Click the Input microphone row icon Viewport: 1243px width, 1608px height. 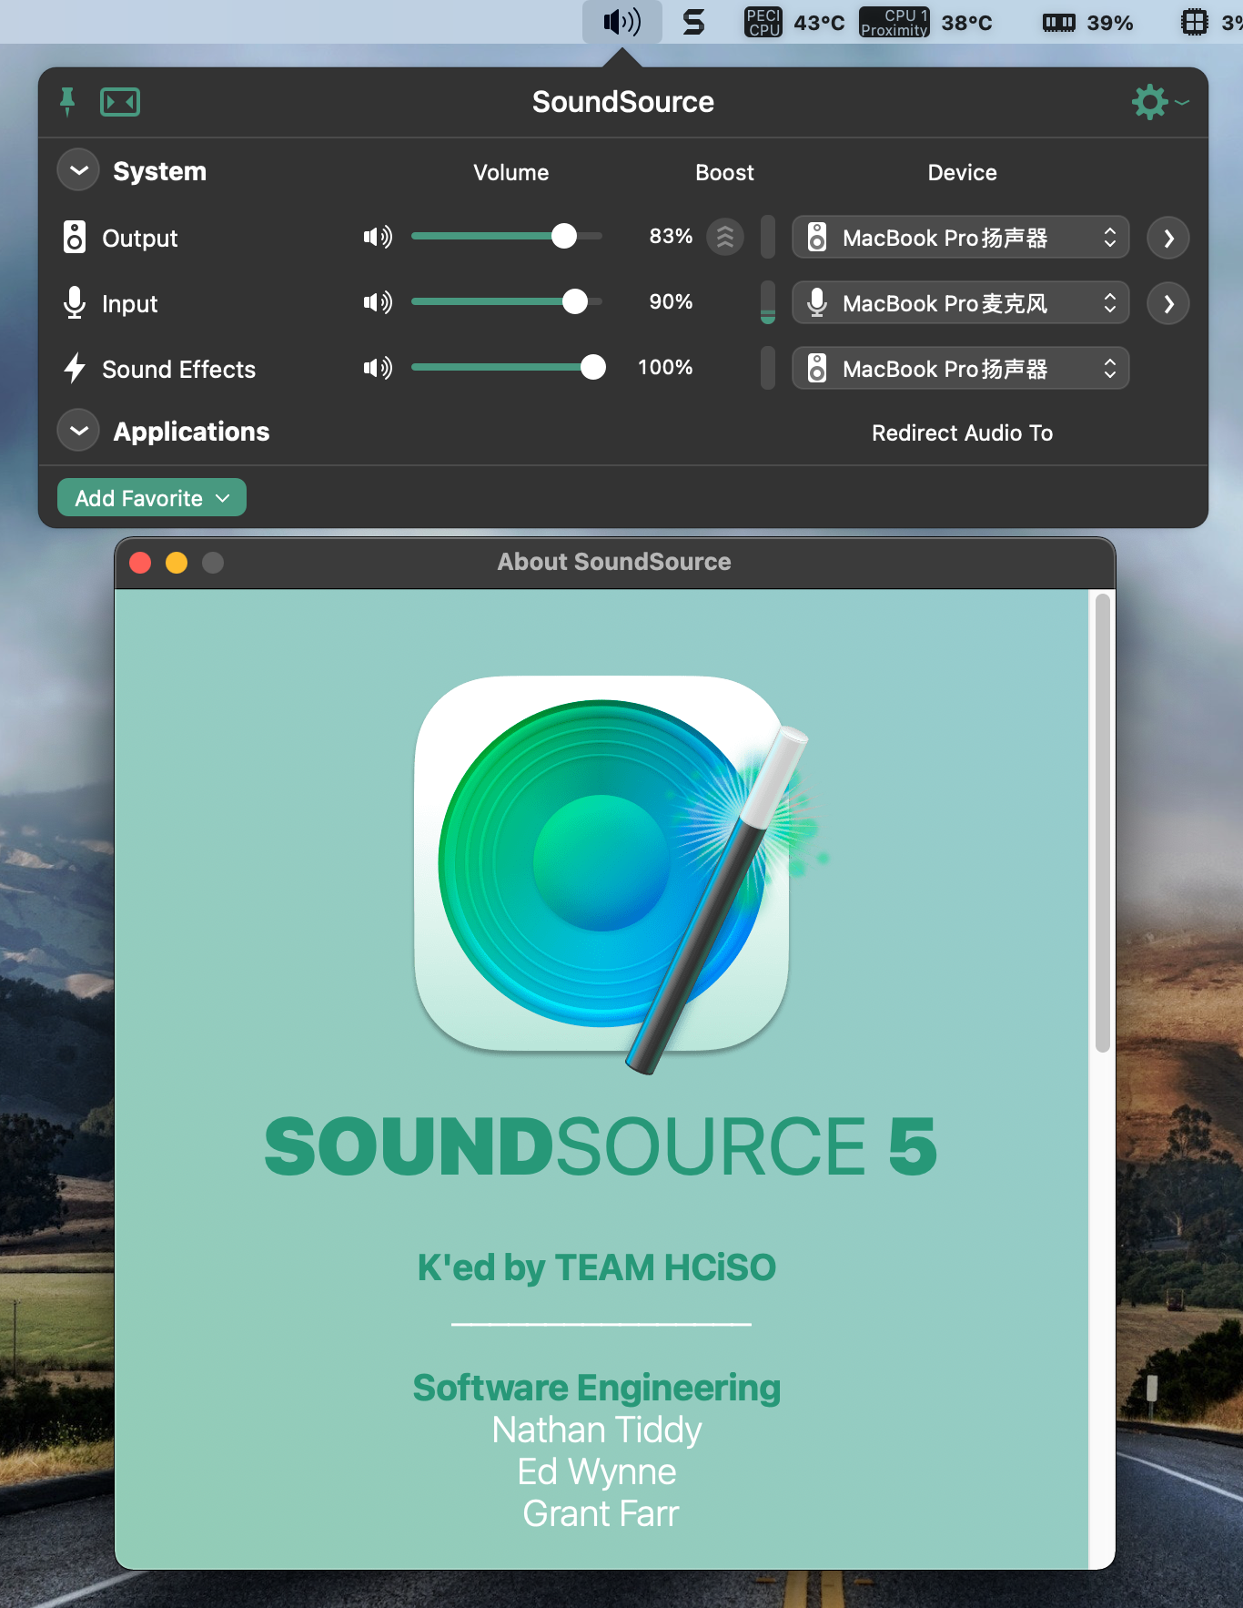(x=75, y=303)
